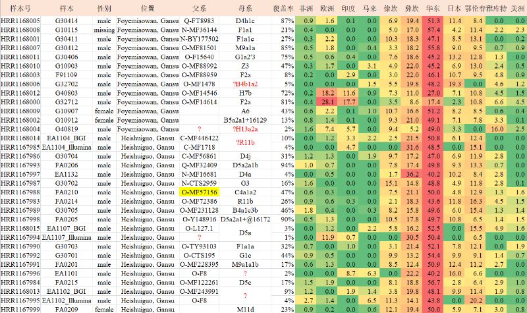Click the O-L127.1 paternal cell
This screenshot has height=313, width=527.
200,228
